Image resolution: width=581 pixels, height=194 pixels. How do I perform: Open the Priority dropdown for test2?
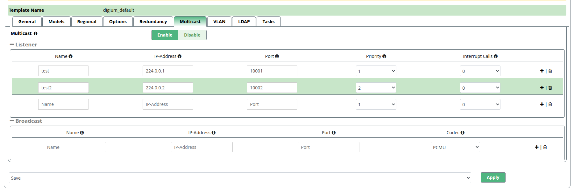click(x=376, y=88)
